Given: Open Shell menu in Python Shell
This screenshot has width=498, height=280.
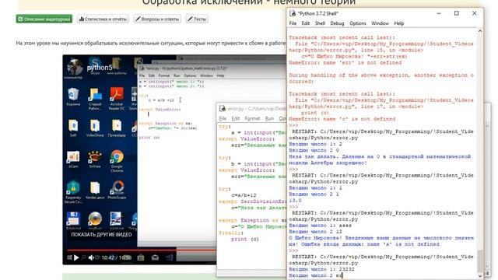Looking at the screenshot, I should tap(320, 23).
